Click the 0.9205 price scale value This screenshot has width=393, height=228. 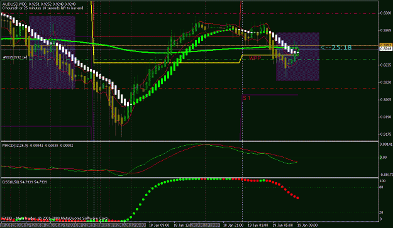(x=385, y=99)
